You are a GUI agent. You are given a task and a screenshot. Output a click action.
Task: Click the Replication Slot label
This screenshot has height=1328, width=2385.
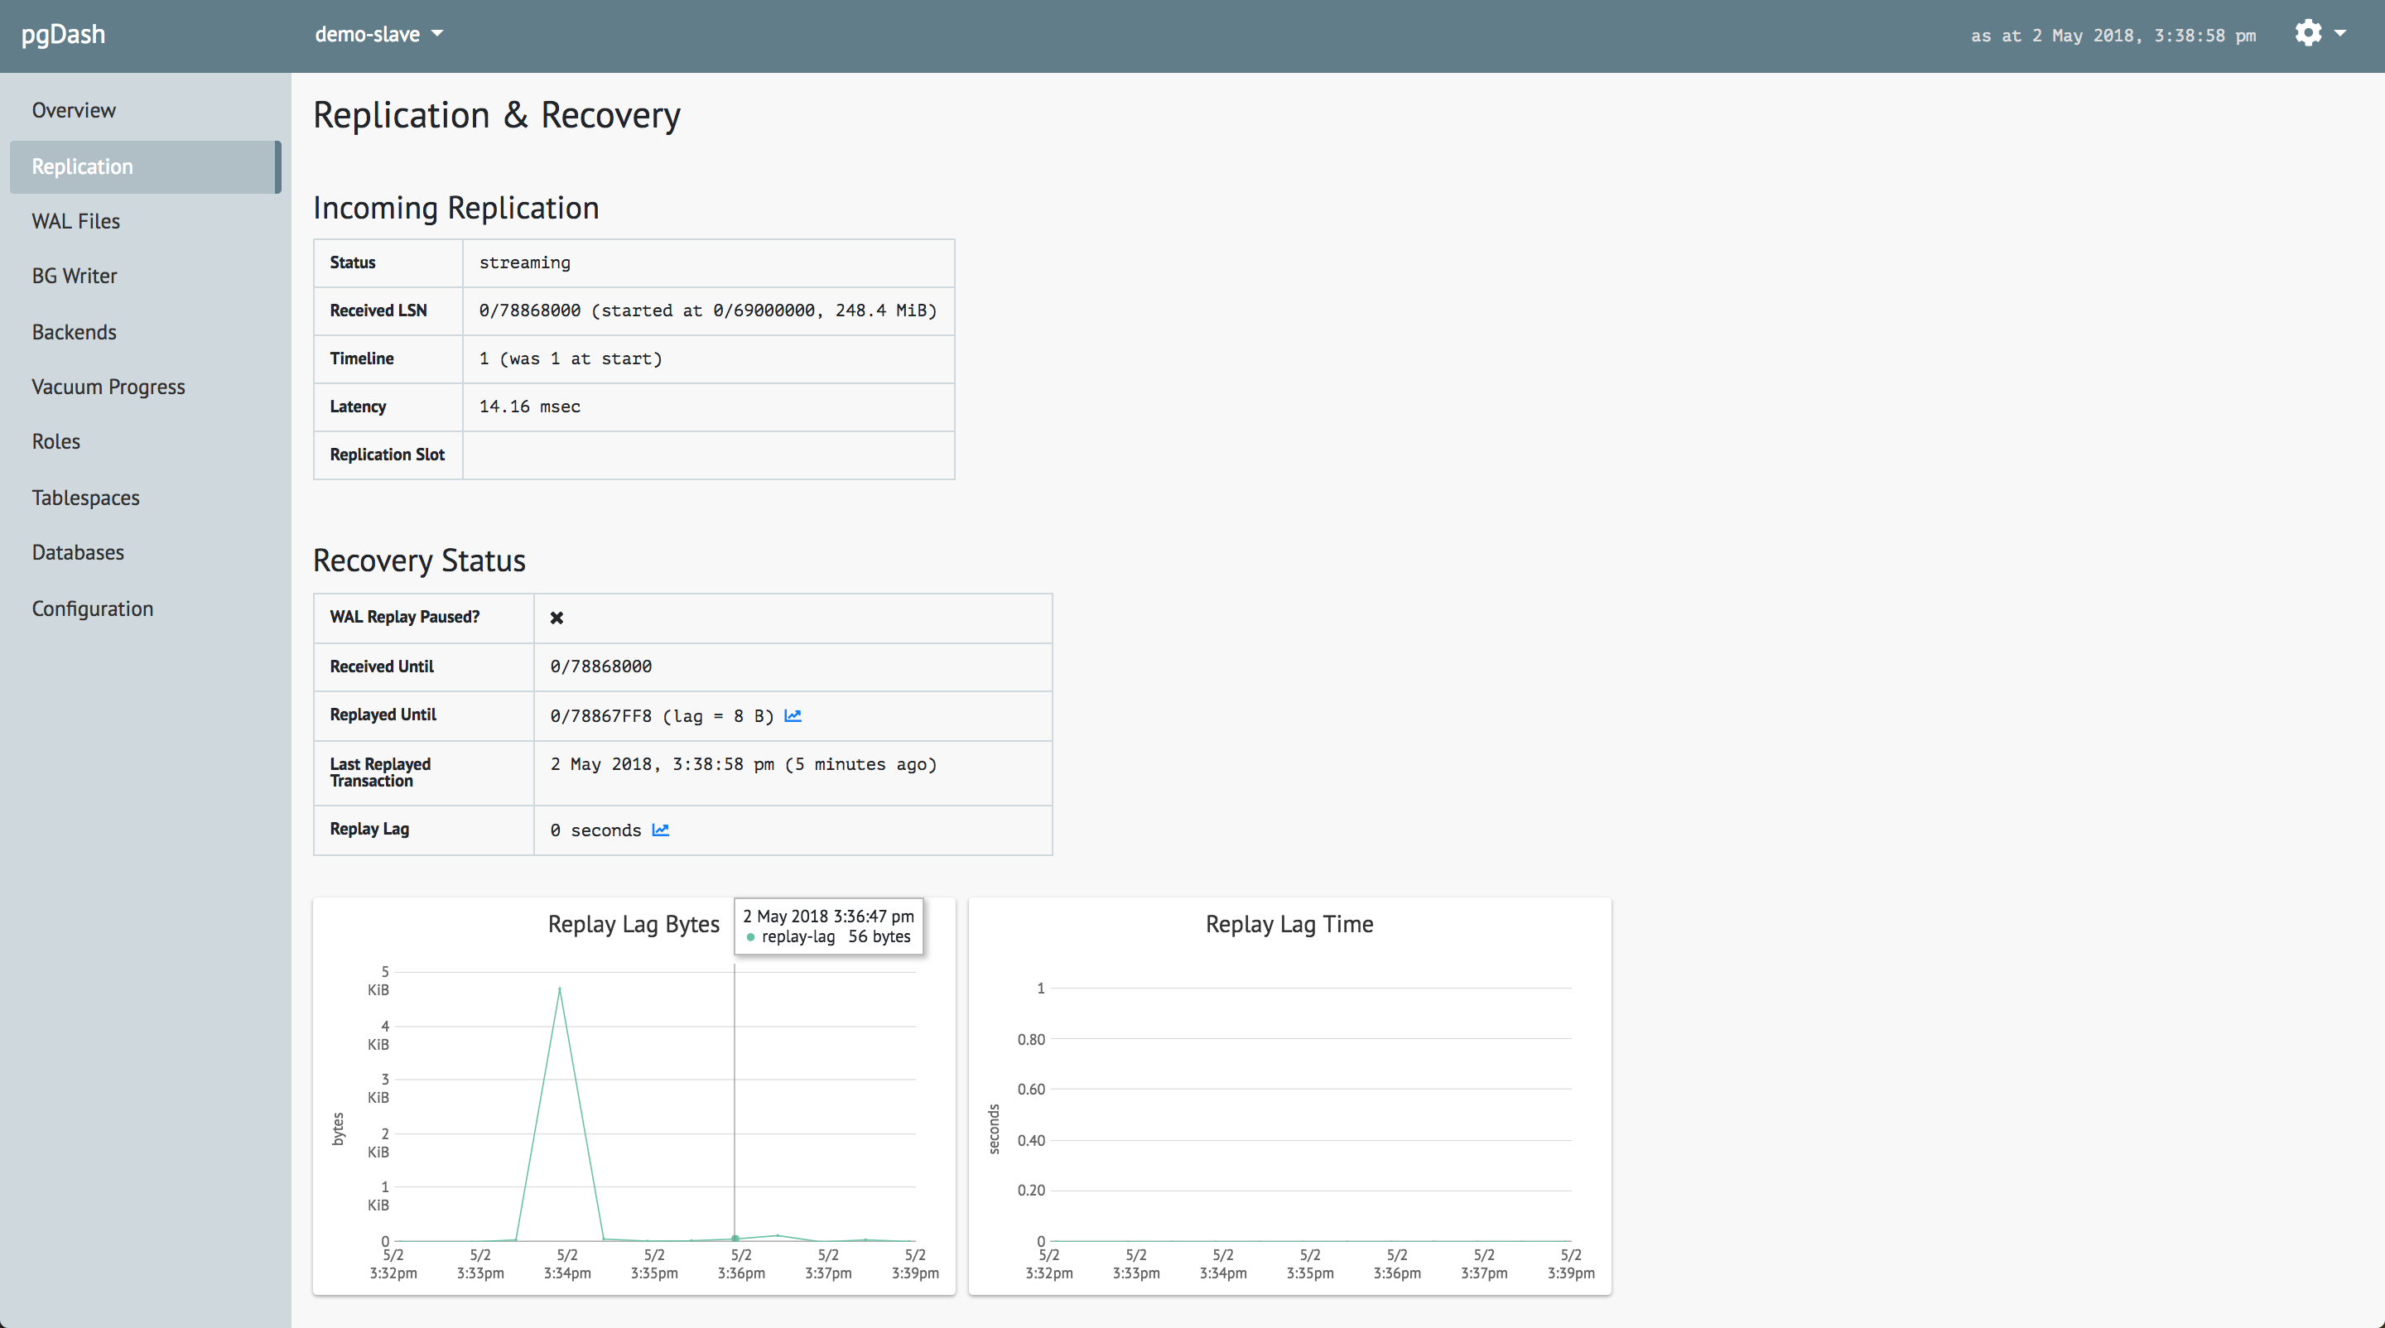pos(387,455)
